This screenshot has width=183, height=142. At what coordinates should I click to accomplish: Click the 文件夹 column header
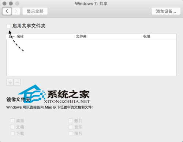point(108,36)
